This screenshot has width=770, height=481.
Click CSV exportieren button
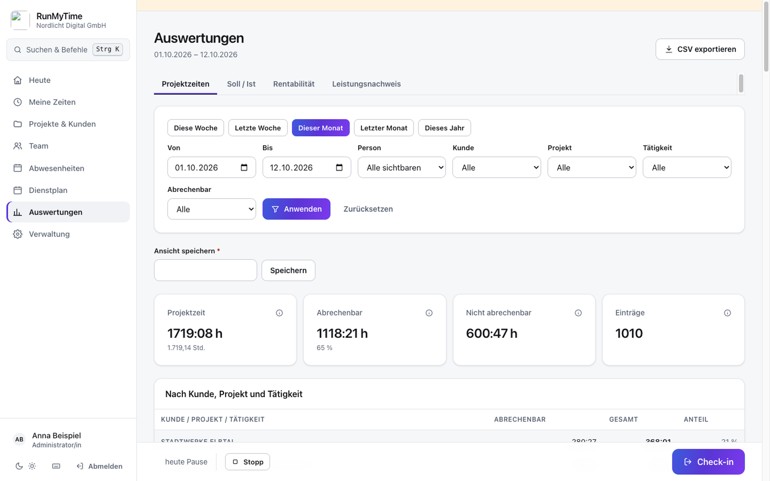[x=700, y=49]
